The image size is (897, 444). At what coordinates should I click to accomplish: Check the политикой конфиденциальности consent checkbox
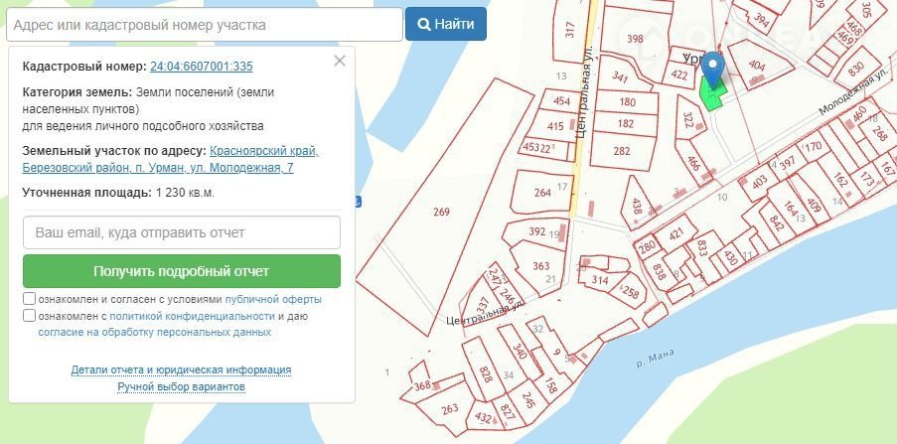point(30,316)
